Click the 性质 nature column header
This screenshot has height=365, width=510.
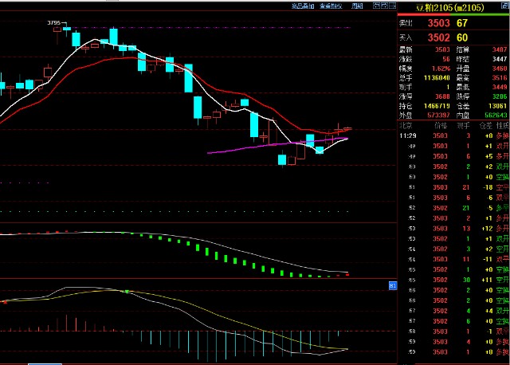[x=502, y=126]
